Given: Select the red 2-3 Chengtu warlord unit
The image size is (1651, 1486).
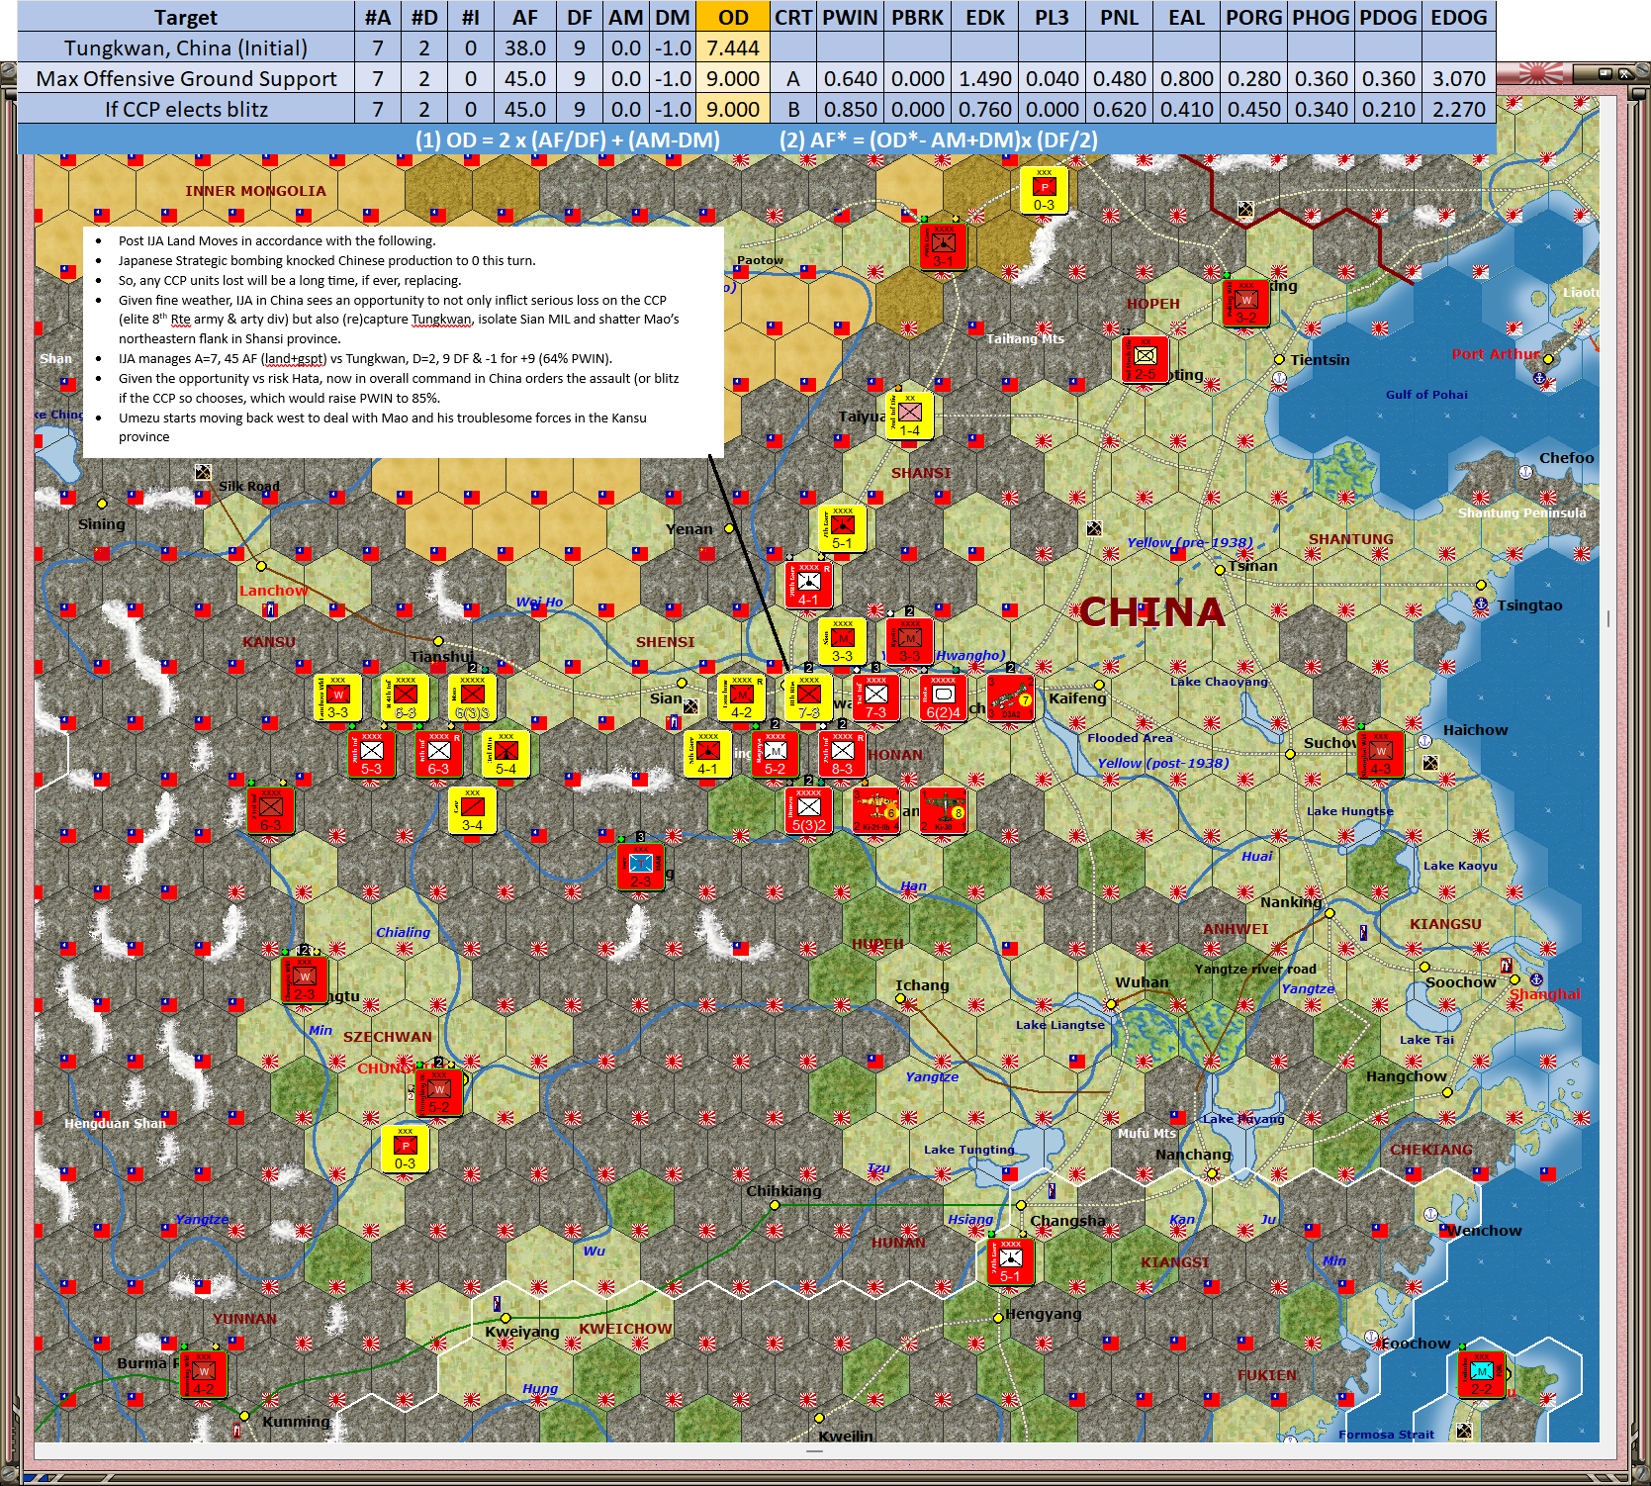Looking at the screenshot, I should point(304,979).
